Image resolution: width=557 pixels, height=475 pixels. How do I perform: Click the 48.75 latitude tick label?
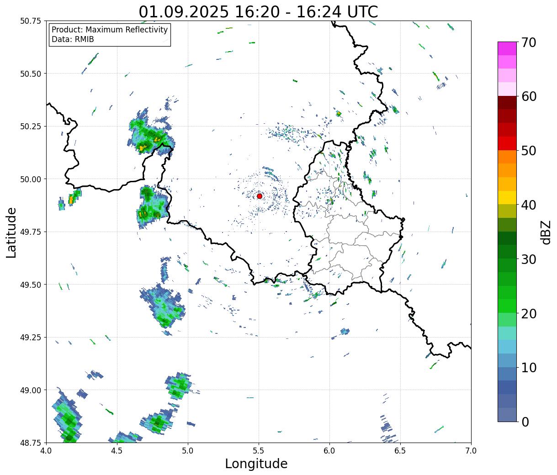[31, 443]
